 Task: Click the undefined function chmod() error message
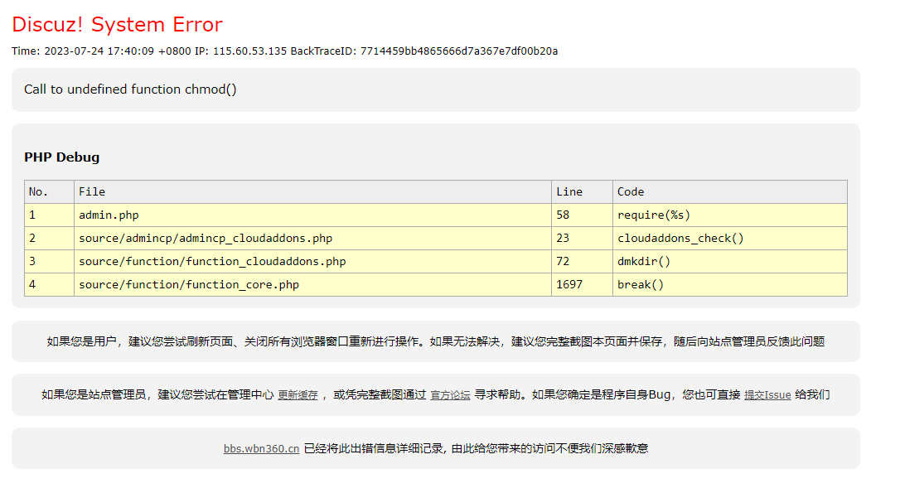[x=130, y=89]
